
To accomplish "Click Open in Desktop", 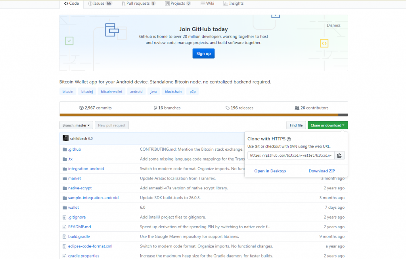I will (270, 171).
